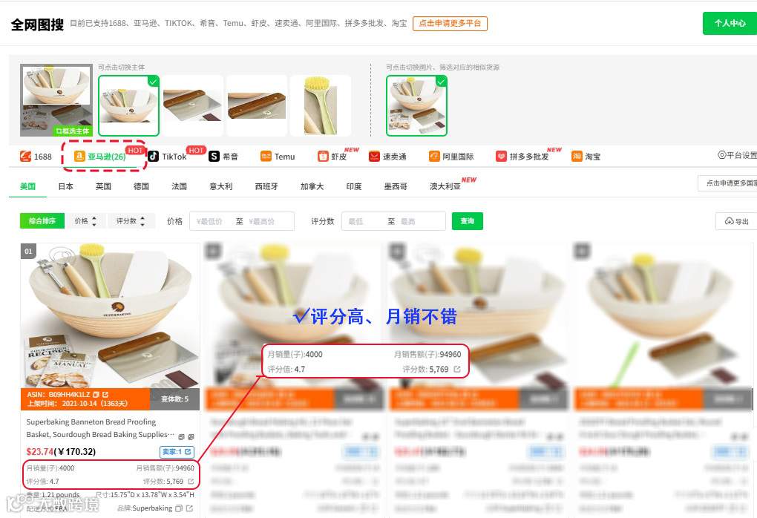Open seller count 卖家:1 link

coord(177,452)
